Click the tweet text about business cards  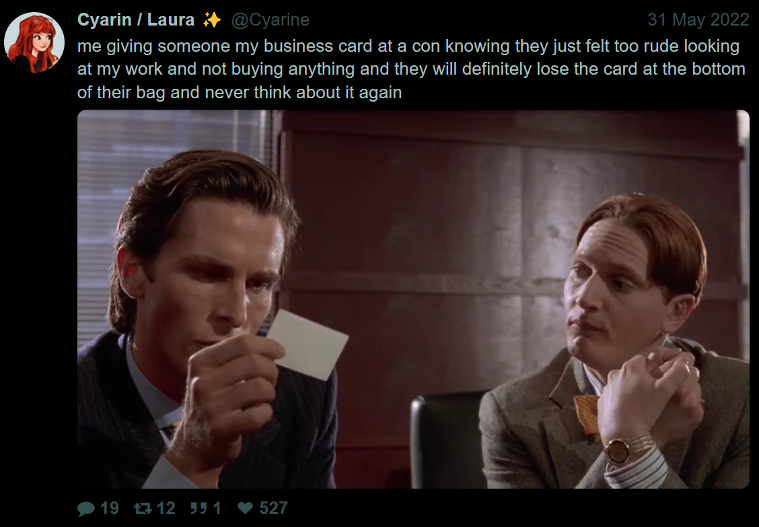click(x=411, y=69)
